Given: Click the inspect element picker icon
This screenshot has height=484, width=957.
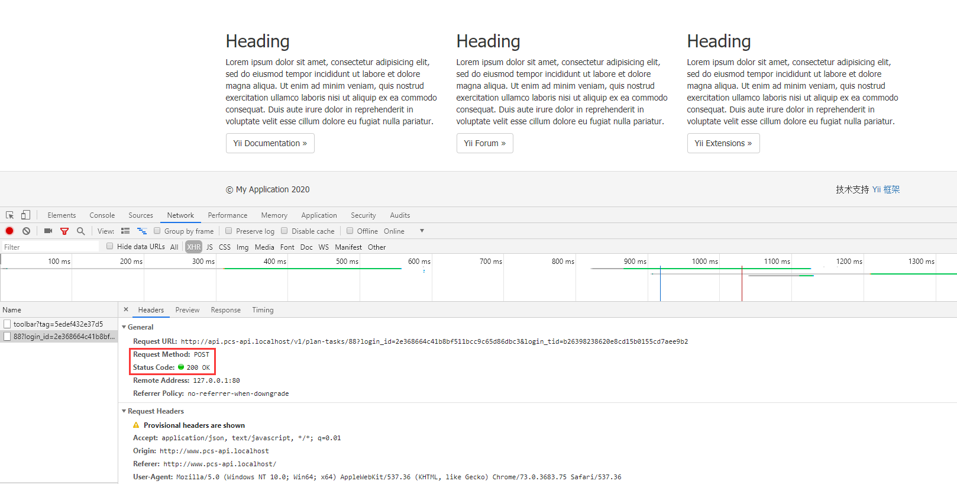Looking at the screenshot, I should point(10,215).
